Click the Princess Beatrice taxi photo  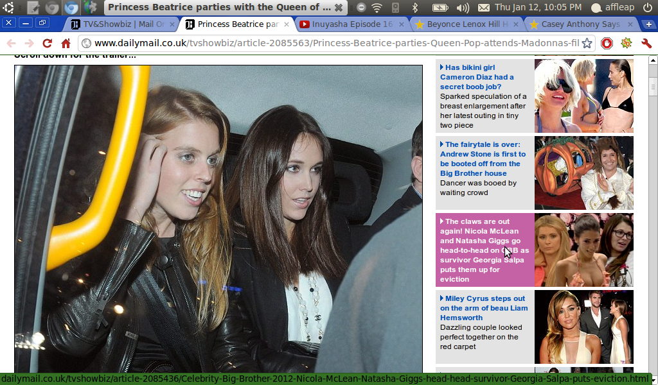click(x=218, y=219)
